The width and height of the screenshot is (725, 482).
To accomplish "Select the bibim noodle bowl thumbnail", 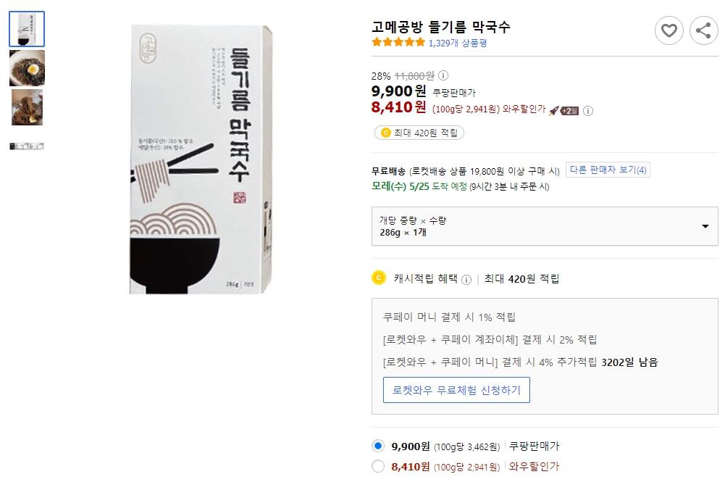I will pos(27,68).
